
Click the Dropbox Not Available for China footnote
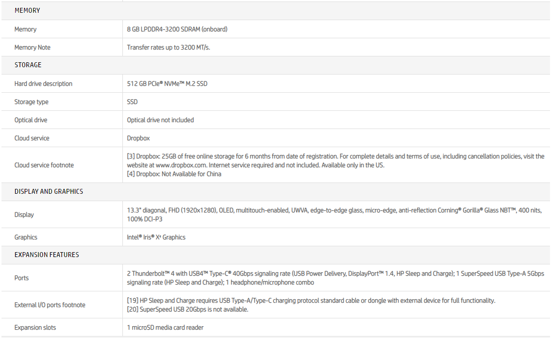[174, 174]
